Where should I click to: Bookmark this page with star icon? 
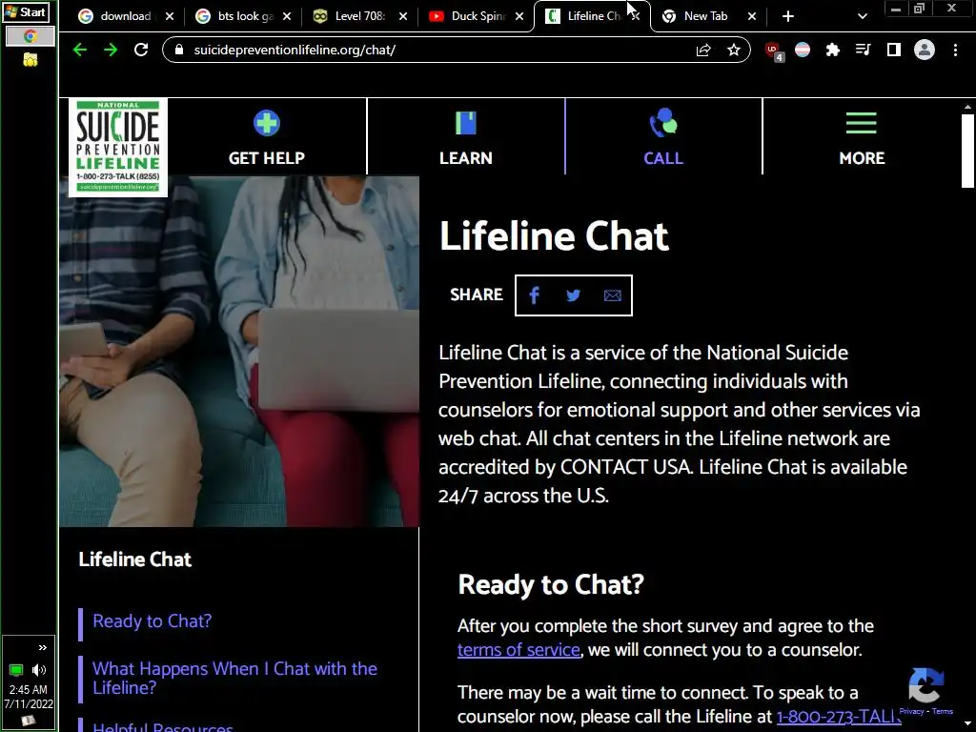(x=734, y=50)
